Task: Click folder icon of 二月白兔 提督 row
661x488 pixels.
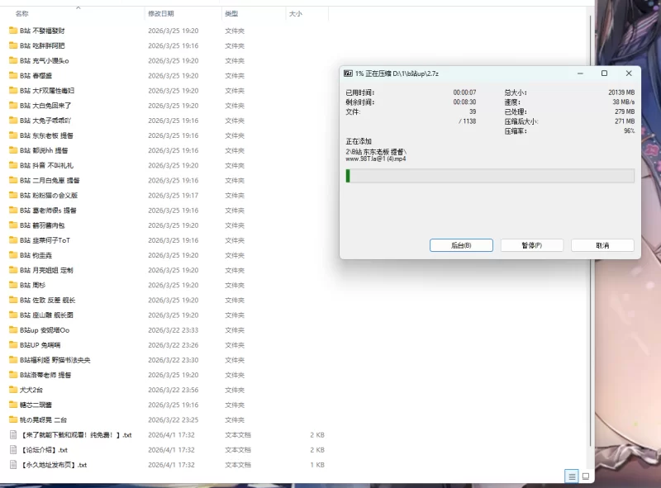Action: point(13,180)
